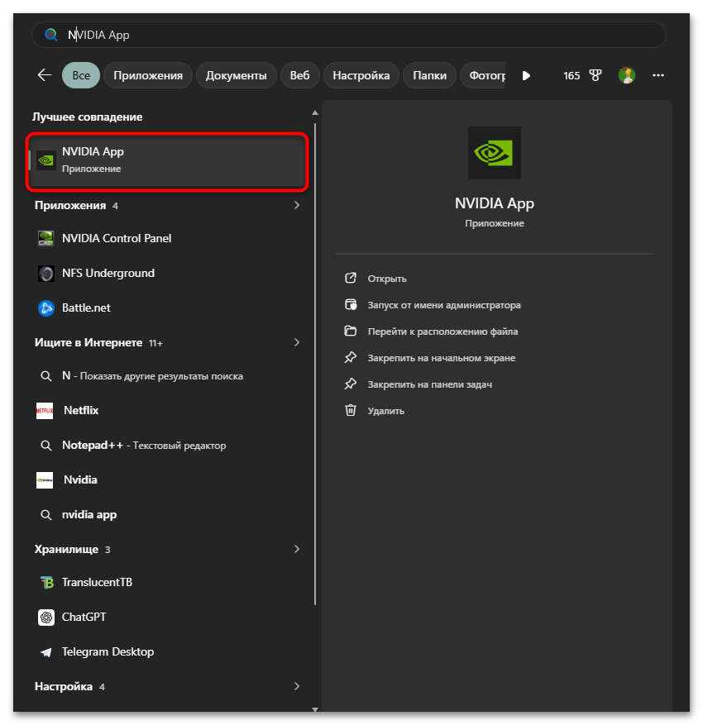Click the run as administrator shield icon
This screenshot has width=703, height=725.
(351, 305)
